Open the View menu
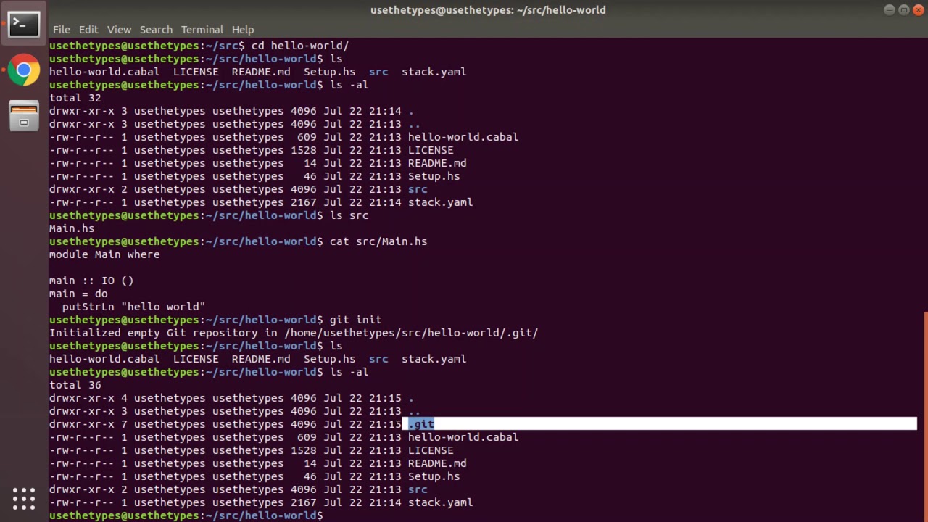 tap(119, 30)
